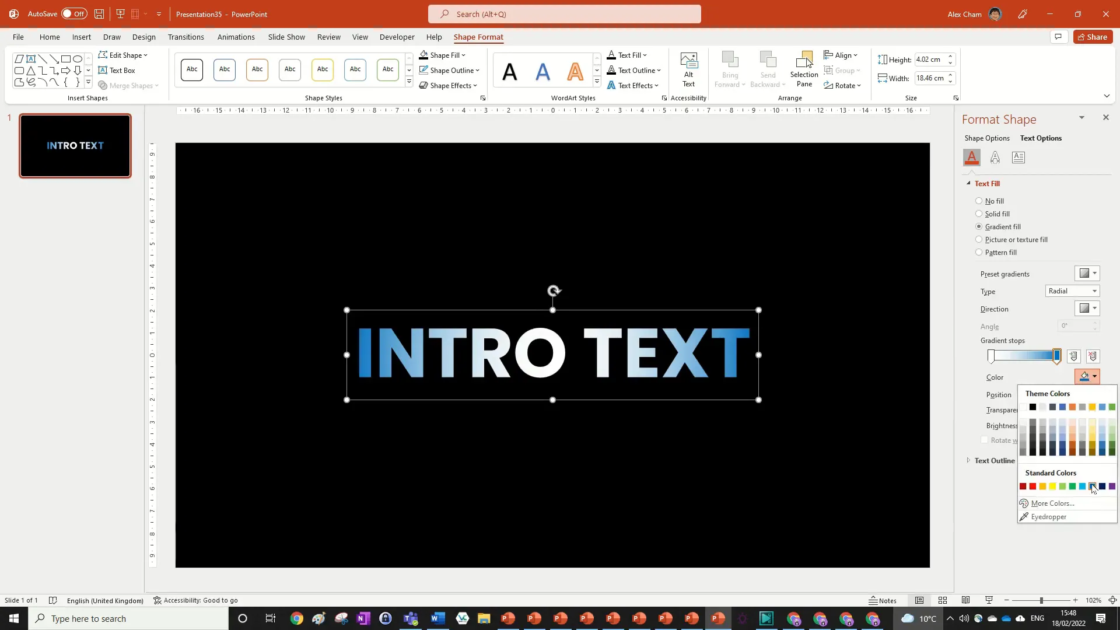The height and width of the screenshot is (630, 1120).
Task: Click the search box in title bar
Action: pyautogui.click(x=565, y=14)
